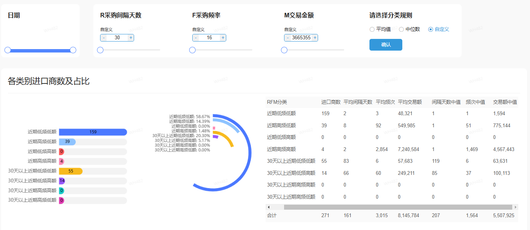Select the 平均值 radio option

tap(372, 29)
